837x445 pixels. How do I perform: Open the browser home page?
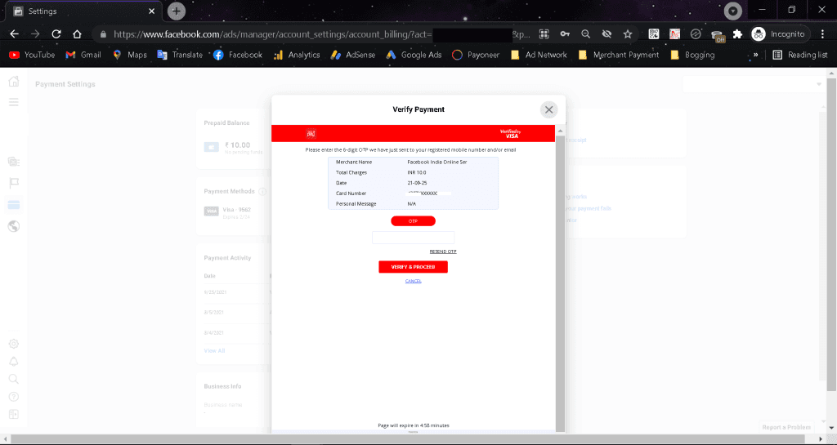coord(77,34)
